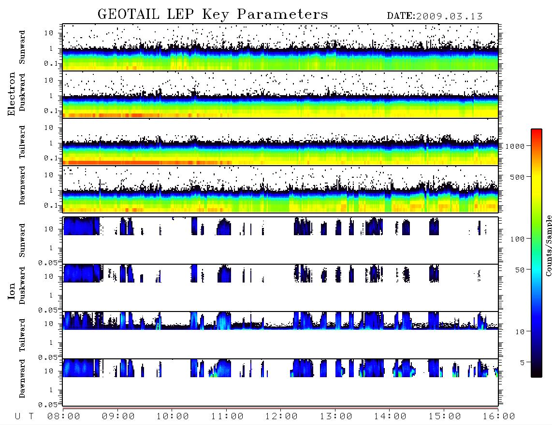Click the "Duskward" label of the Electron group

click(x=22, y=93)
